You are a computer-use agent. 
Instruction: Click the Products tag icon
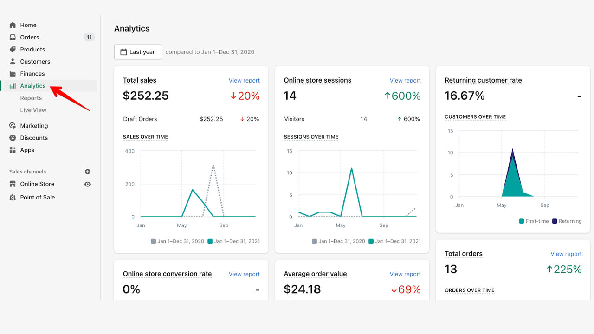(x=13, y=49)
